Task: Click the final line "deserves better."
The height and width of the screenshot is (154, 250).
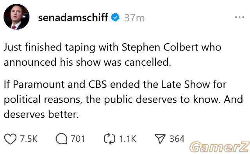Action: (x=41, y=114)
